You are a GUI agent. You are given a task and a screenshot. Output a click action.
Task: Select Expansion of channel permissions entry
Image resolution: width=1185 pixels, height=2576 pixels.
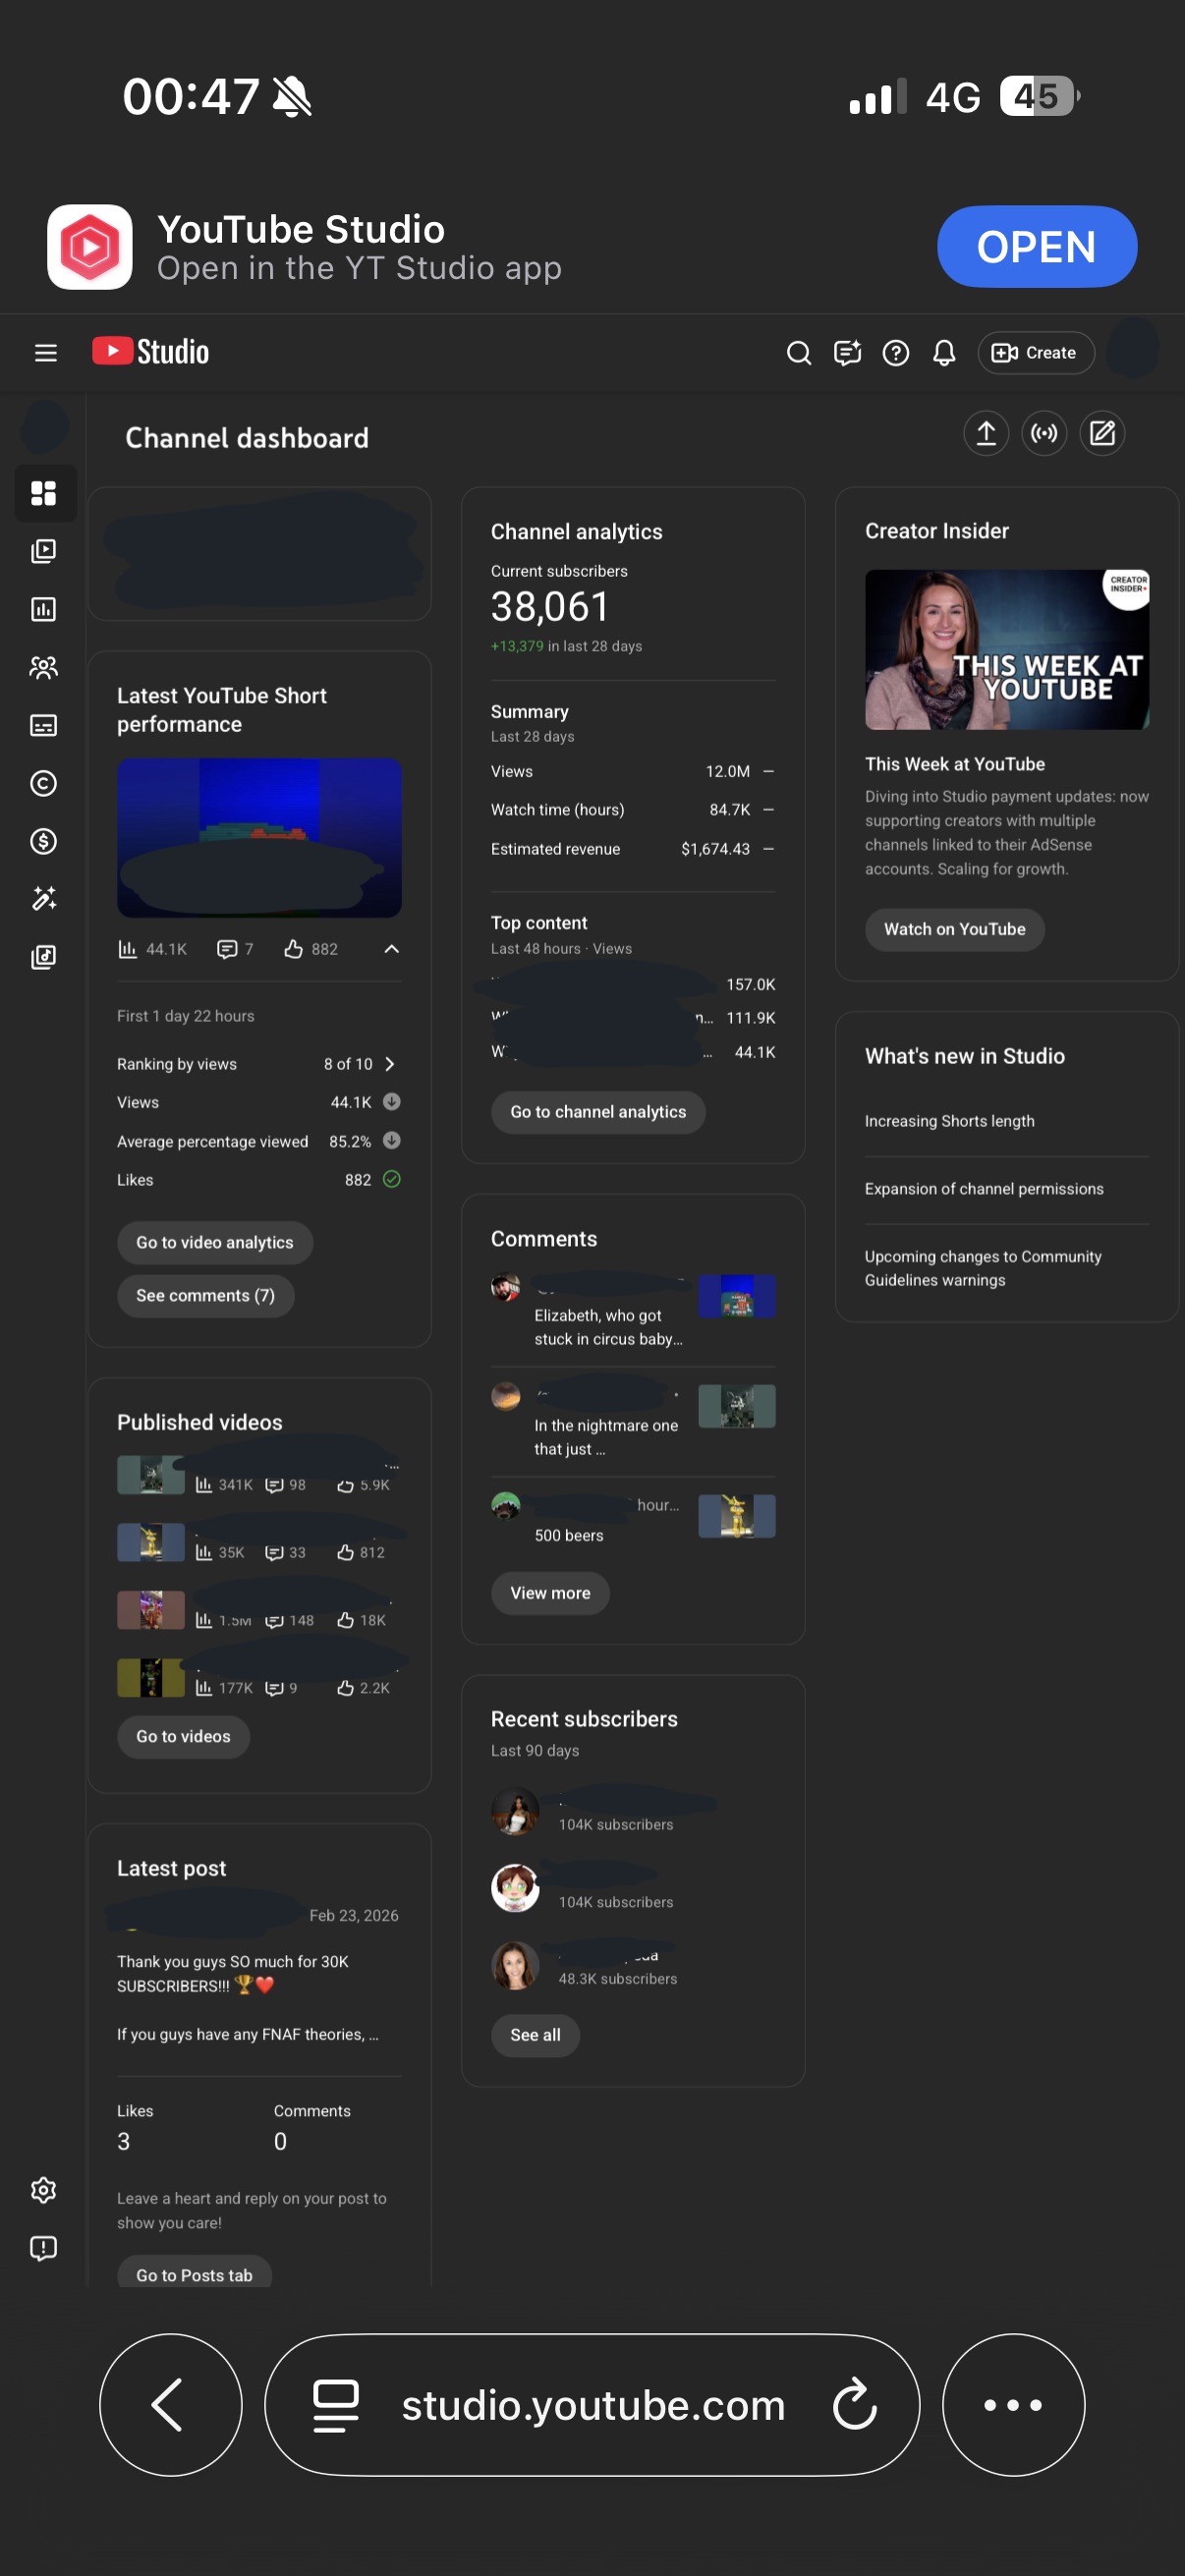coord(983,1188)
